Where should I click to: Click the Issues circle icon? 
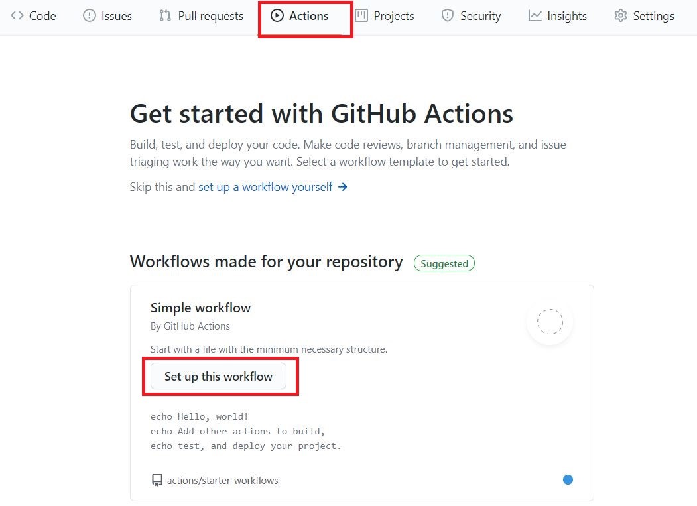pyautogui.click(x=90, y=16)
